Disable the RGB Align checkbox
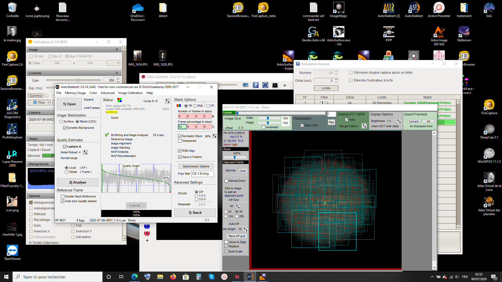The width and height of the screenshot is (502, 282). (x=180, y=151)
